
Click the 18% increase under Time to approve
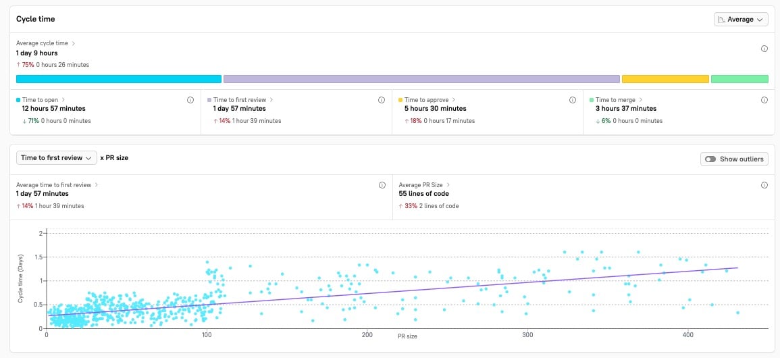pos(415,121)
